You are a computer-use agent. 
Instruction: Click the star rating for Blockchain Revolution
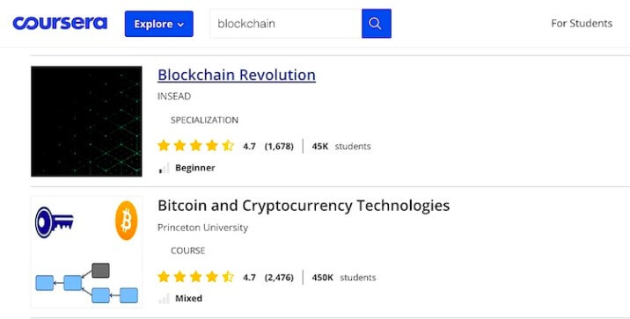click(x=195, y=146)
